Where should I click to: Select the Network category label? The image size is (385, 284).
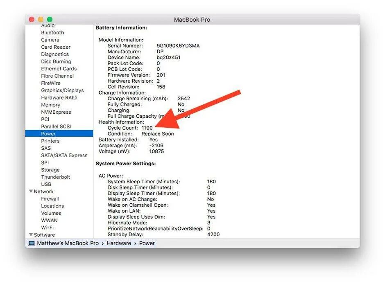[x=44, y=192]
